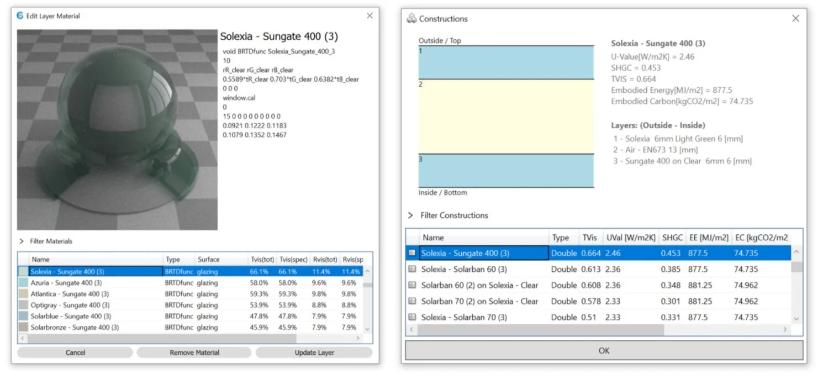This screenshot has width=823, height=384.
Task: Sort materials by Name column header
Action: tap(96, 259)
